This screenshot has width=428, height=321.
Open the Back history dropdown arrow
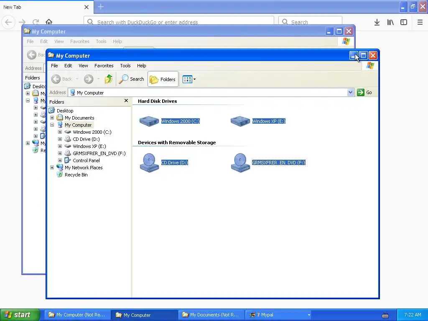pos(77,79)
